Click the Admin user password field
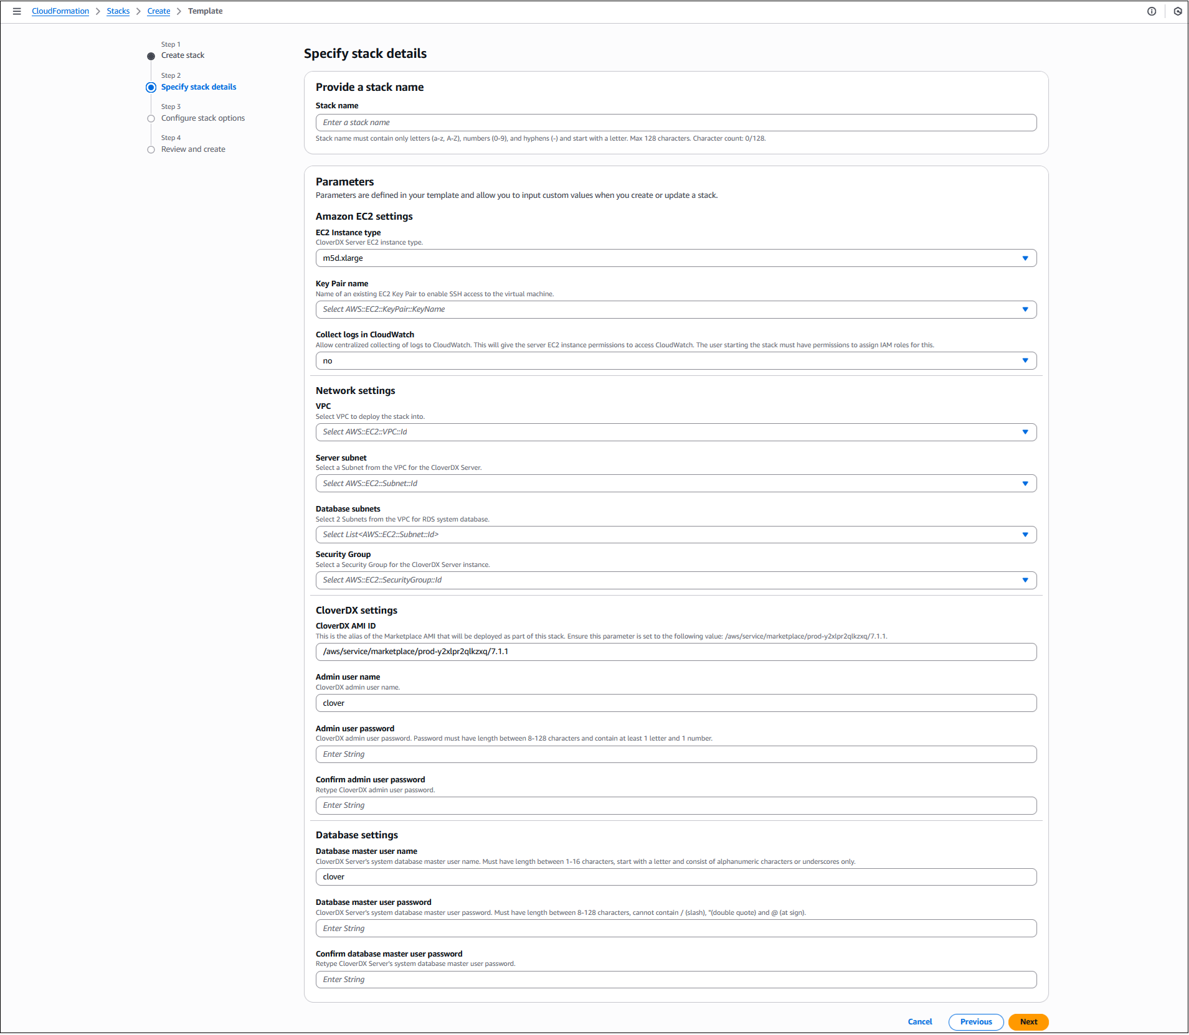 [676, 754]
